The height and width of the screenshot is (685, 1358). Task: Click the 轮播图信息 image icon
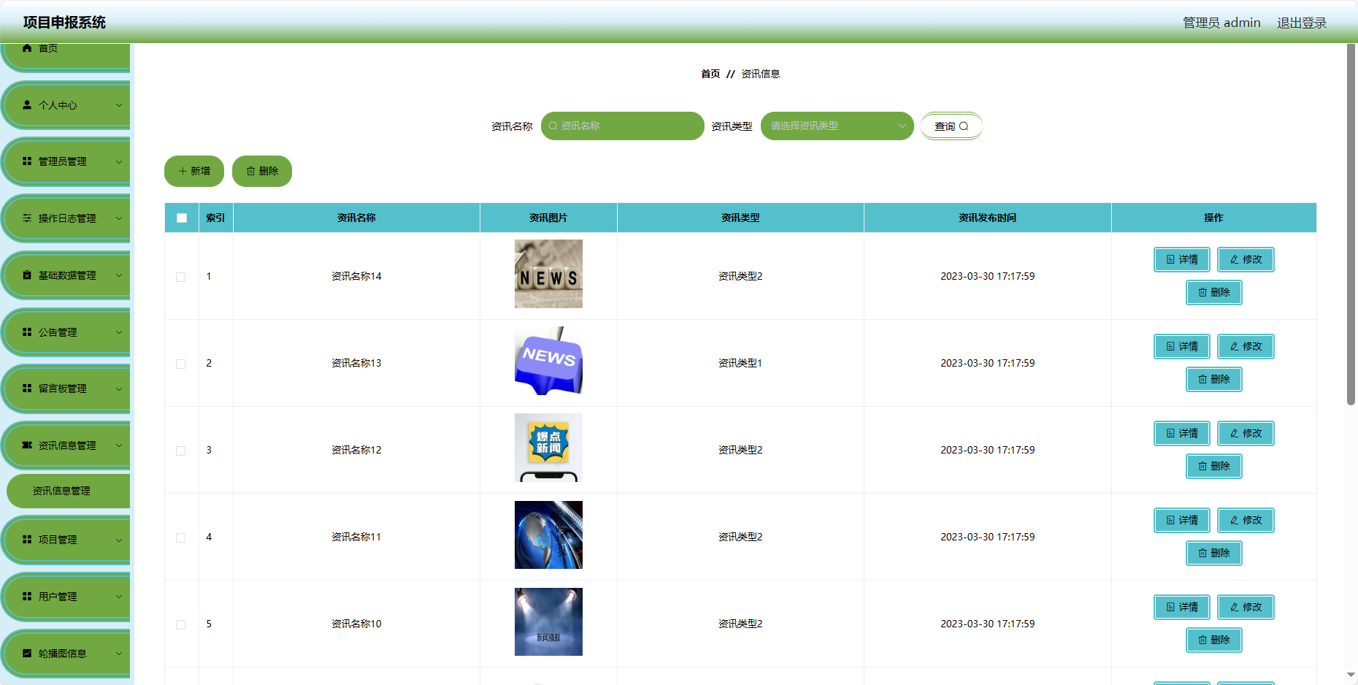coord(27,653)
